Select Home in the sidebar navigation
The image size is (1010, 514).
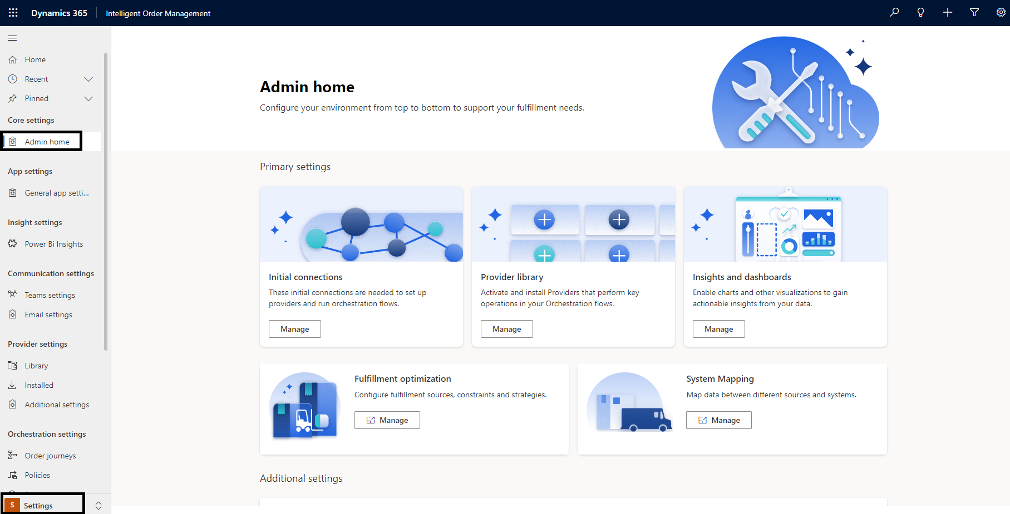coord(35,59)
